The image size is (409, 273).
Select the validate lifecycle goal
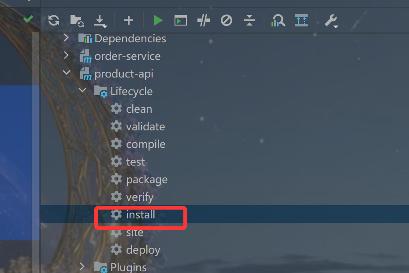(x=145, y=127)
